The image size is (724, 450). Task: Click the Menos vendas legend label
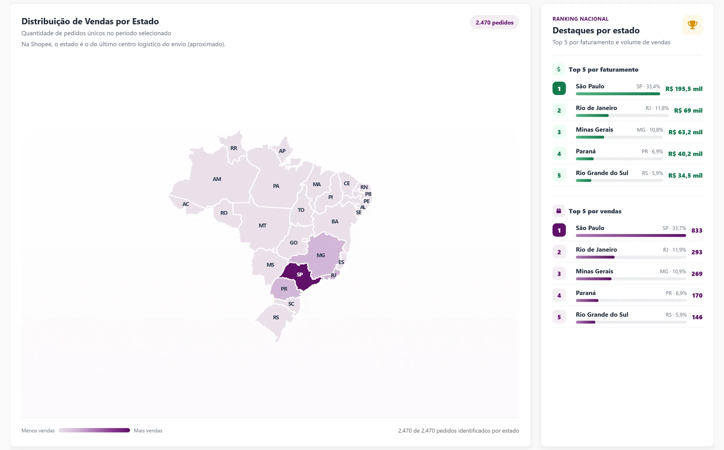click(x=38, y=430)
